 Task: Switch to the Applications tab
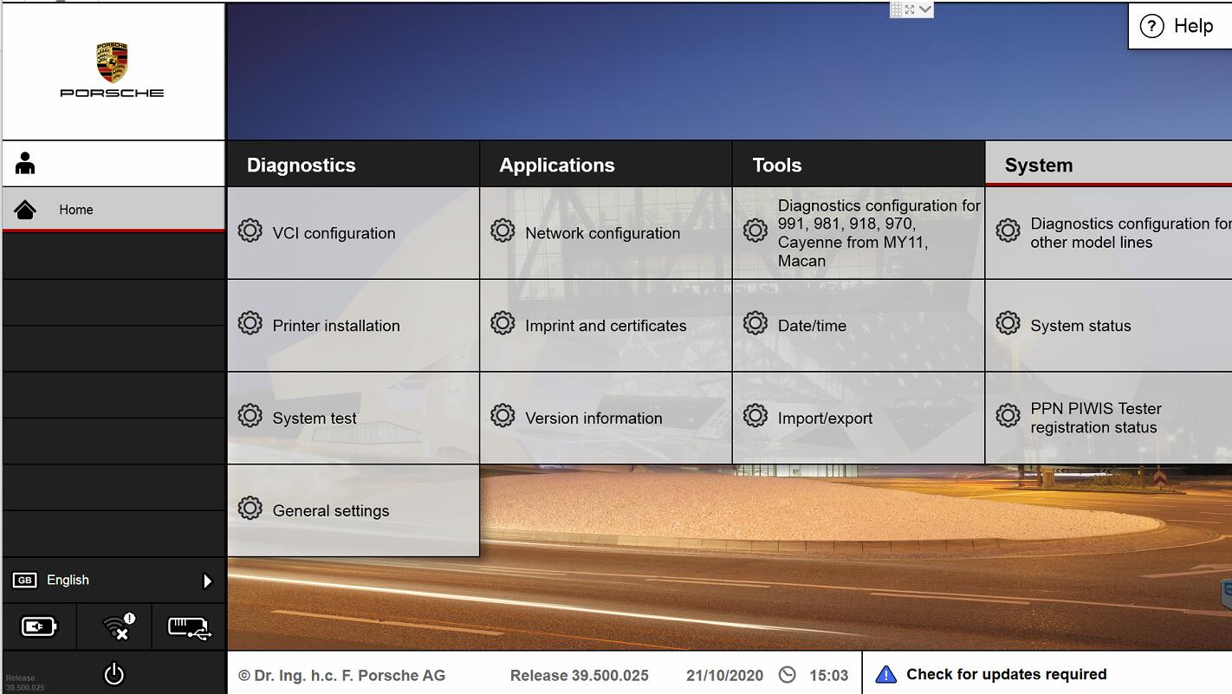click(606, 165)
